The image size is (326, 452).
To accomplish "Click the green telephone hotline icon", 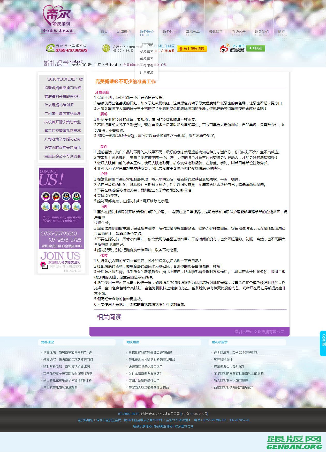I will [x=50, y=48].
